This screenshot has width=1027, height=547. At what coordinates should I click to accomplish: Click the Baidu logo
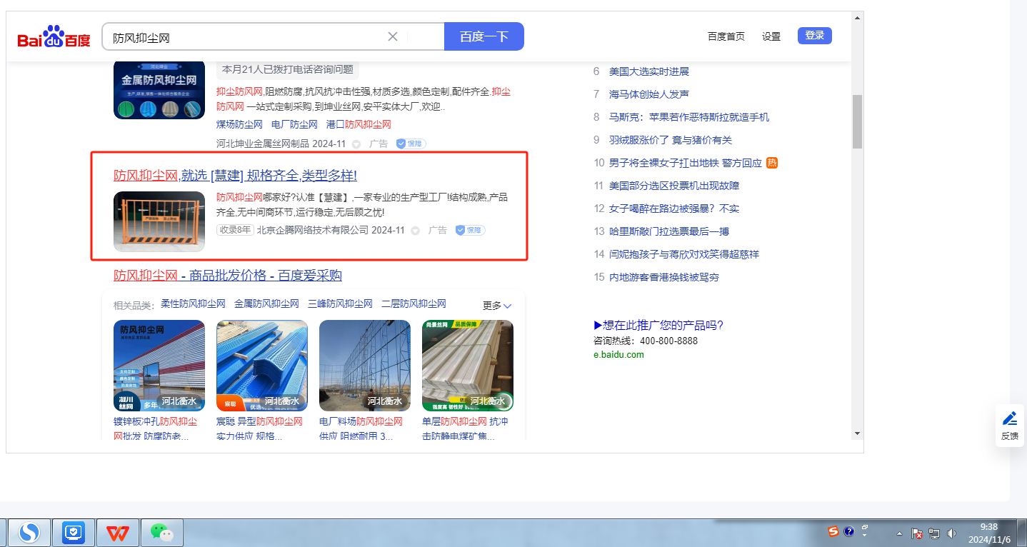point(54,36)
